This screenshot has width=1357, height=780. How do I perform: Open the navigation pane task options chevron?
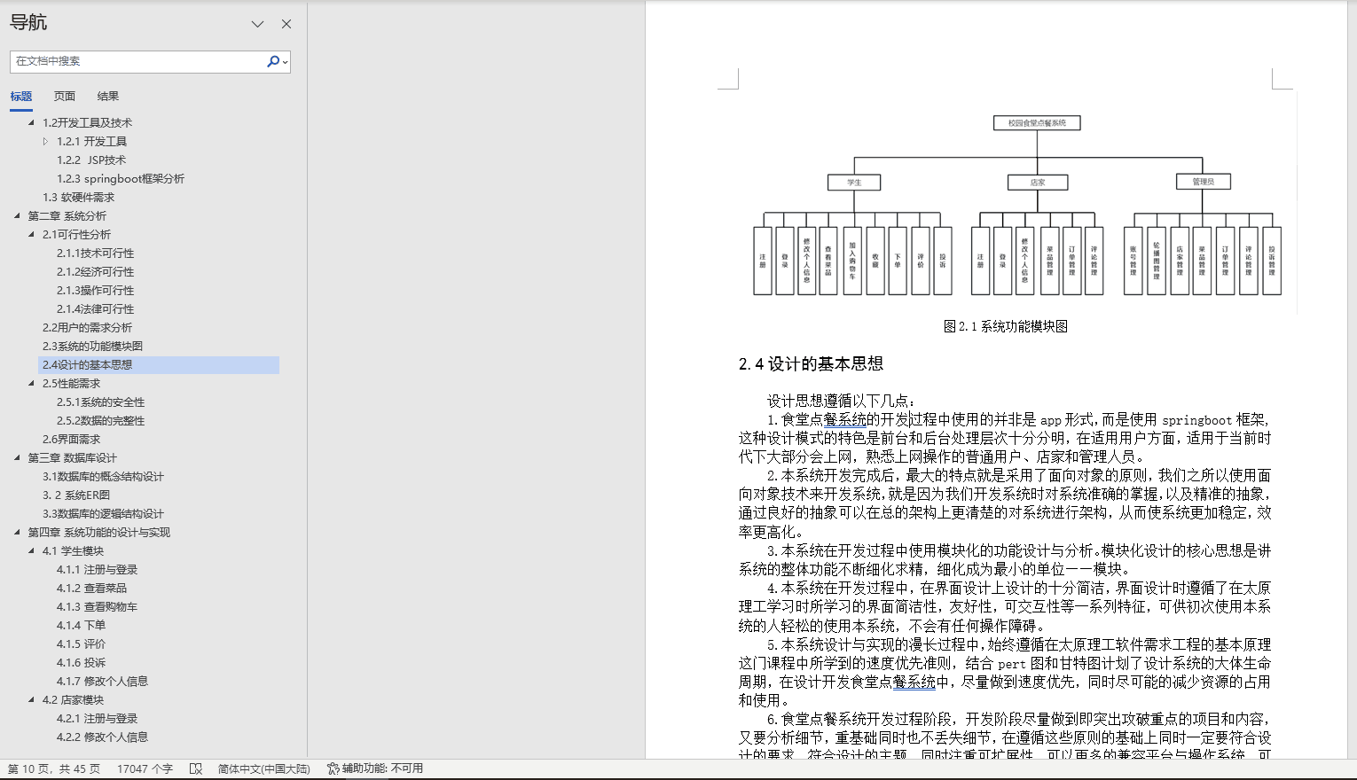coord(257,24)
